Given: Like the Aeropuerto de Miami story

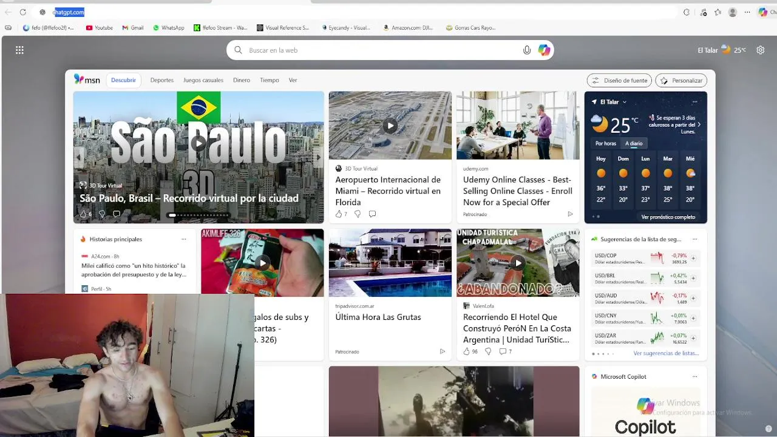Looking at the screenshot, I should (x=339, y=214).
